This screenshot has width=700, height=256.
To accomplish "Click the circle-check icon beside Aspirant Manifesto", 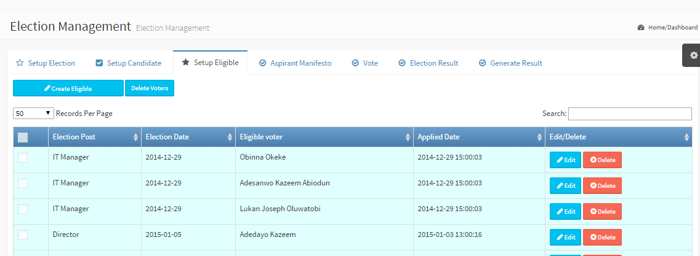I will tap(263, 63).
